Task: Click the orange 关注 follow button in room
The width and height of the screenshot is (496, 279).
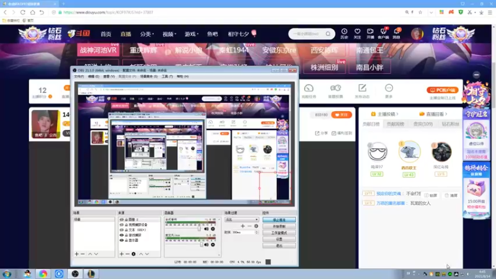Action: point(342,115)
